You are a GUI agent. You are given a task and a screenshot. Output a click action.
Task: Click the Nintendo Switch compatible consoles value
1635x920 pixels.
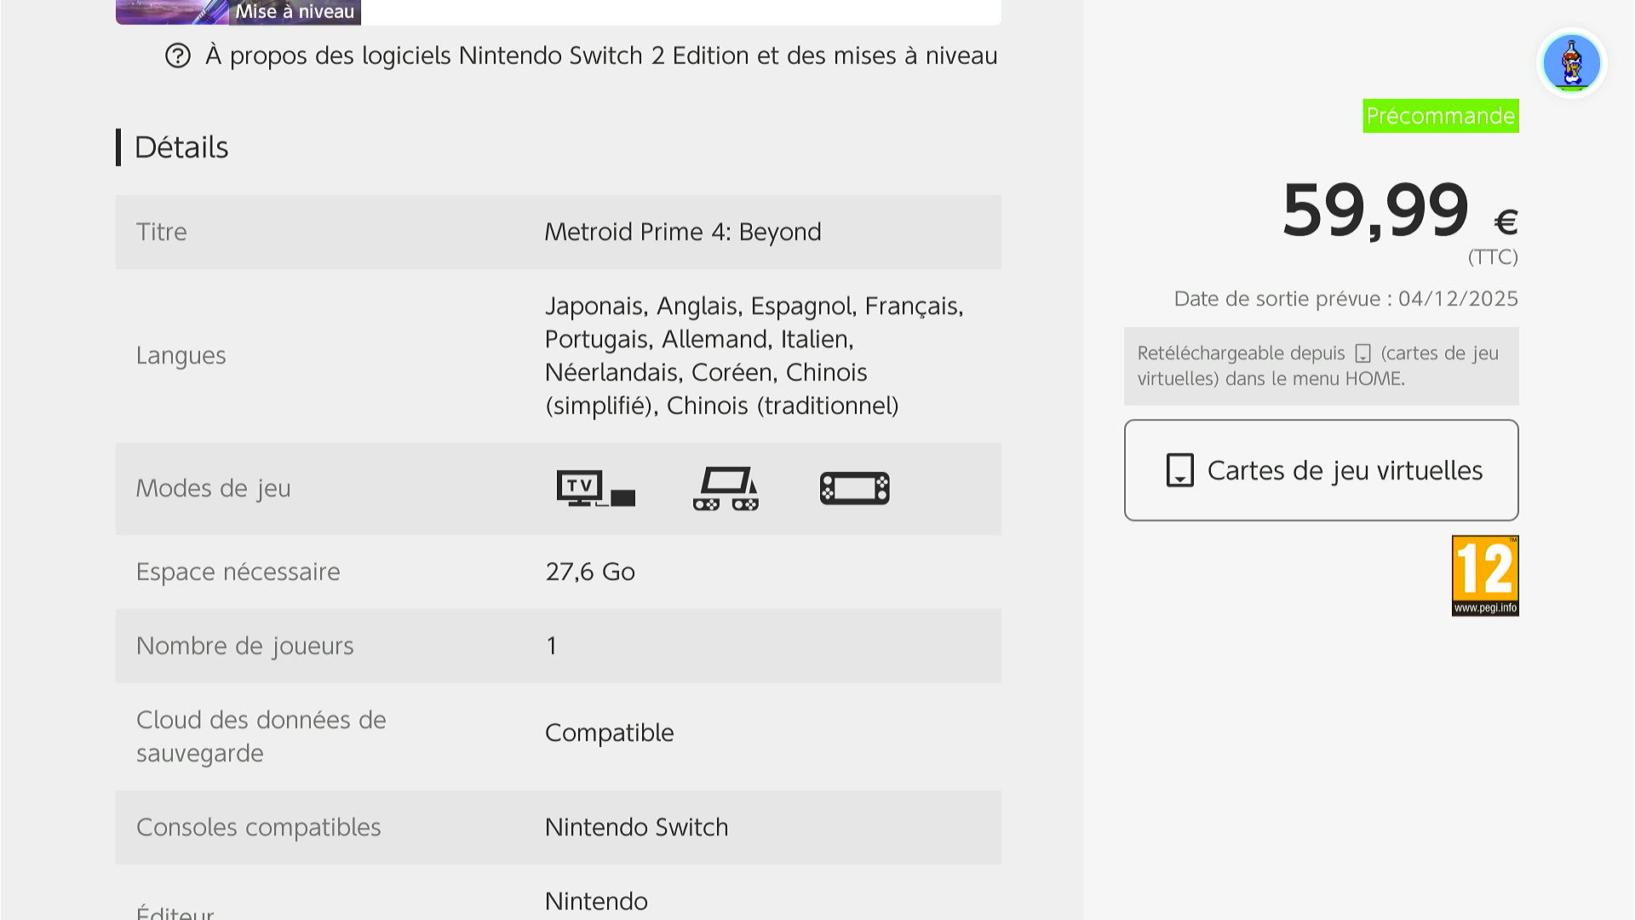[636, 827]
